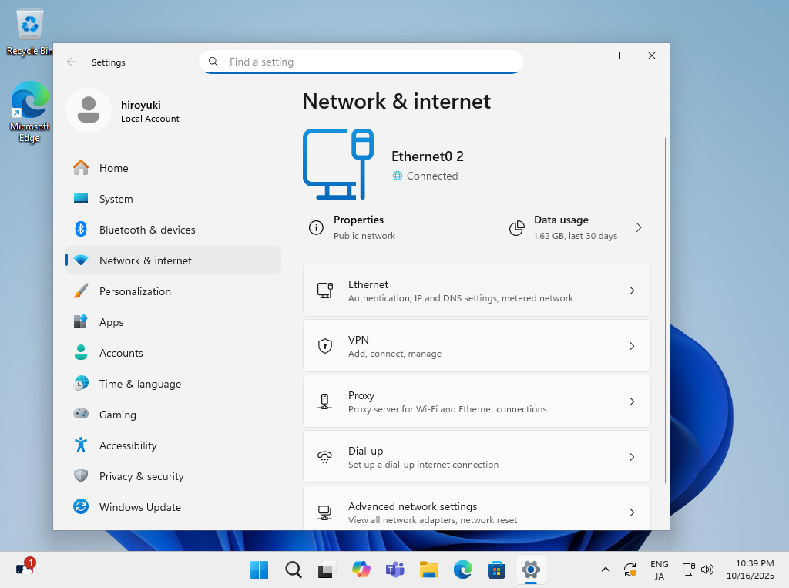
Task: Select System in the sidebar
Action: pos(116,199)
